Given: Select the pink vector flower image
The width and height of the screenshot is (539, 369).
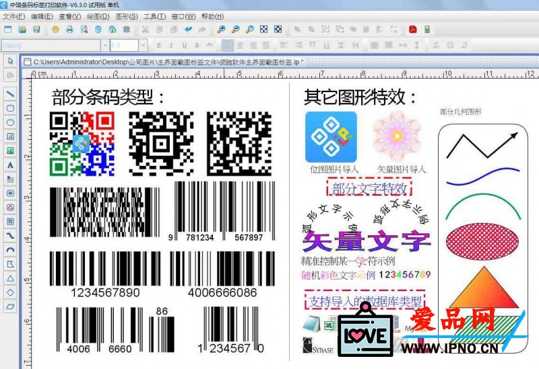Looking at the screenshot, I should pos(397,136).
